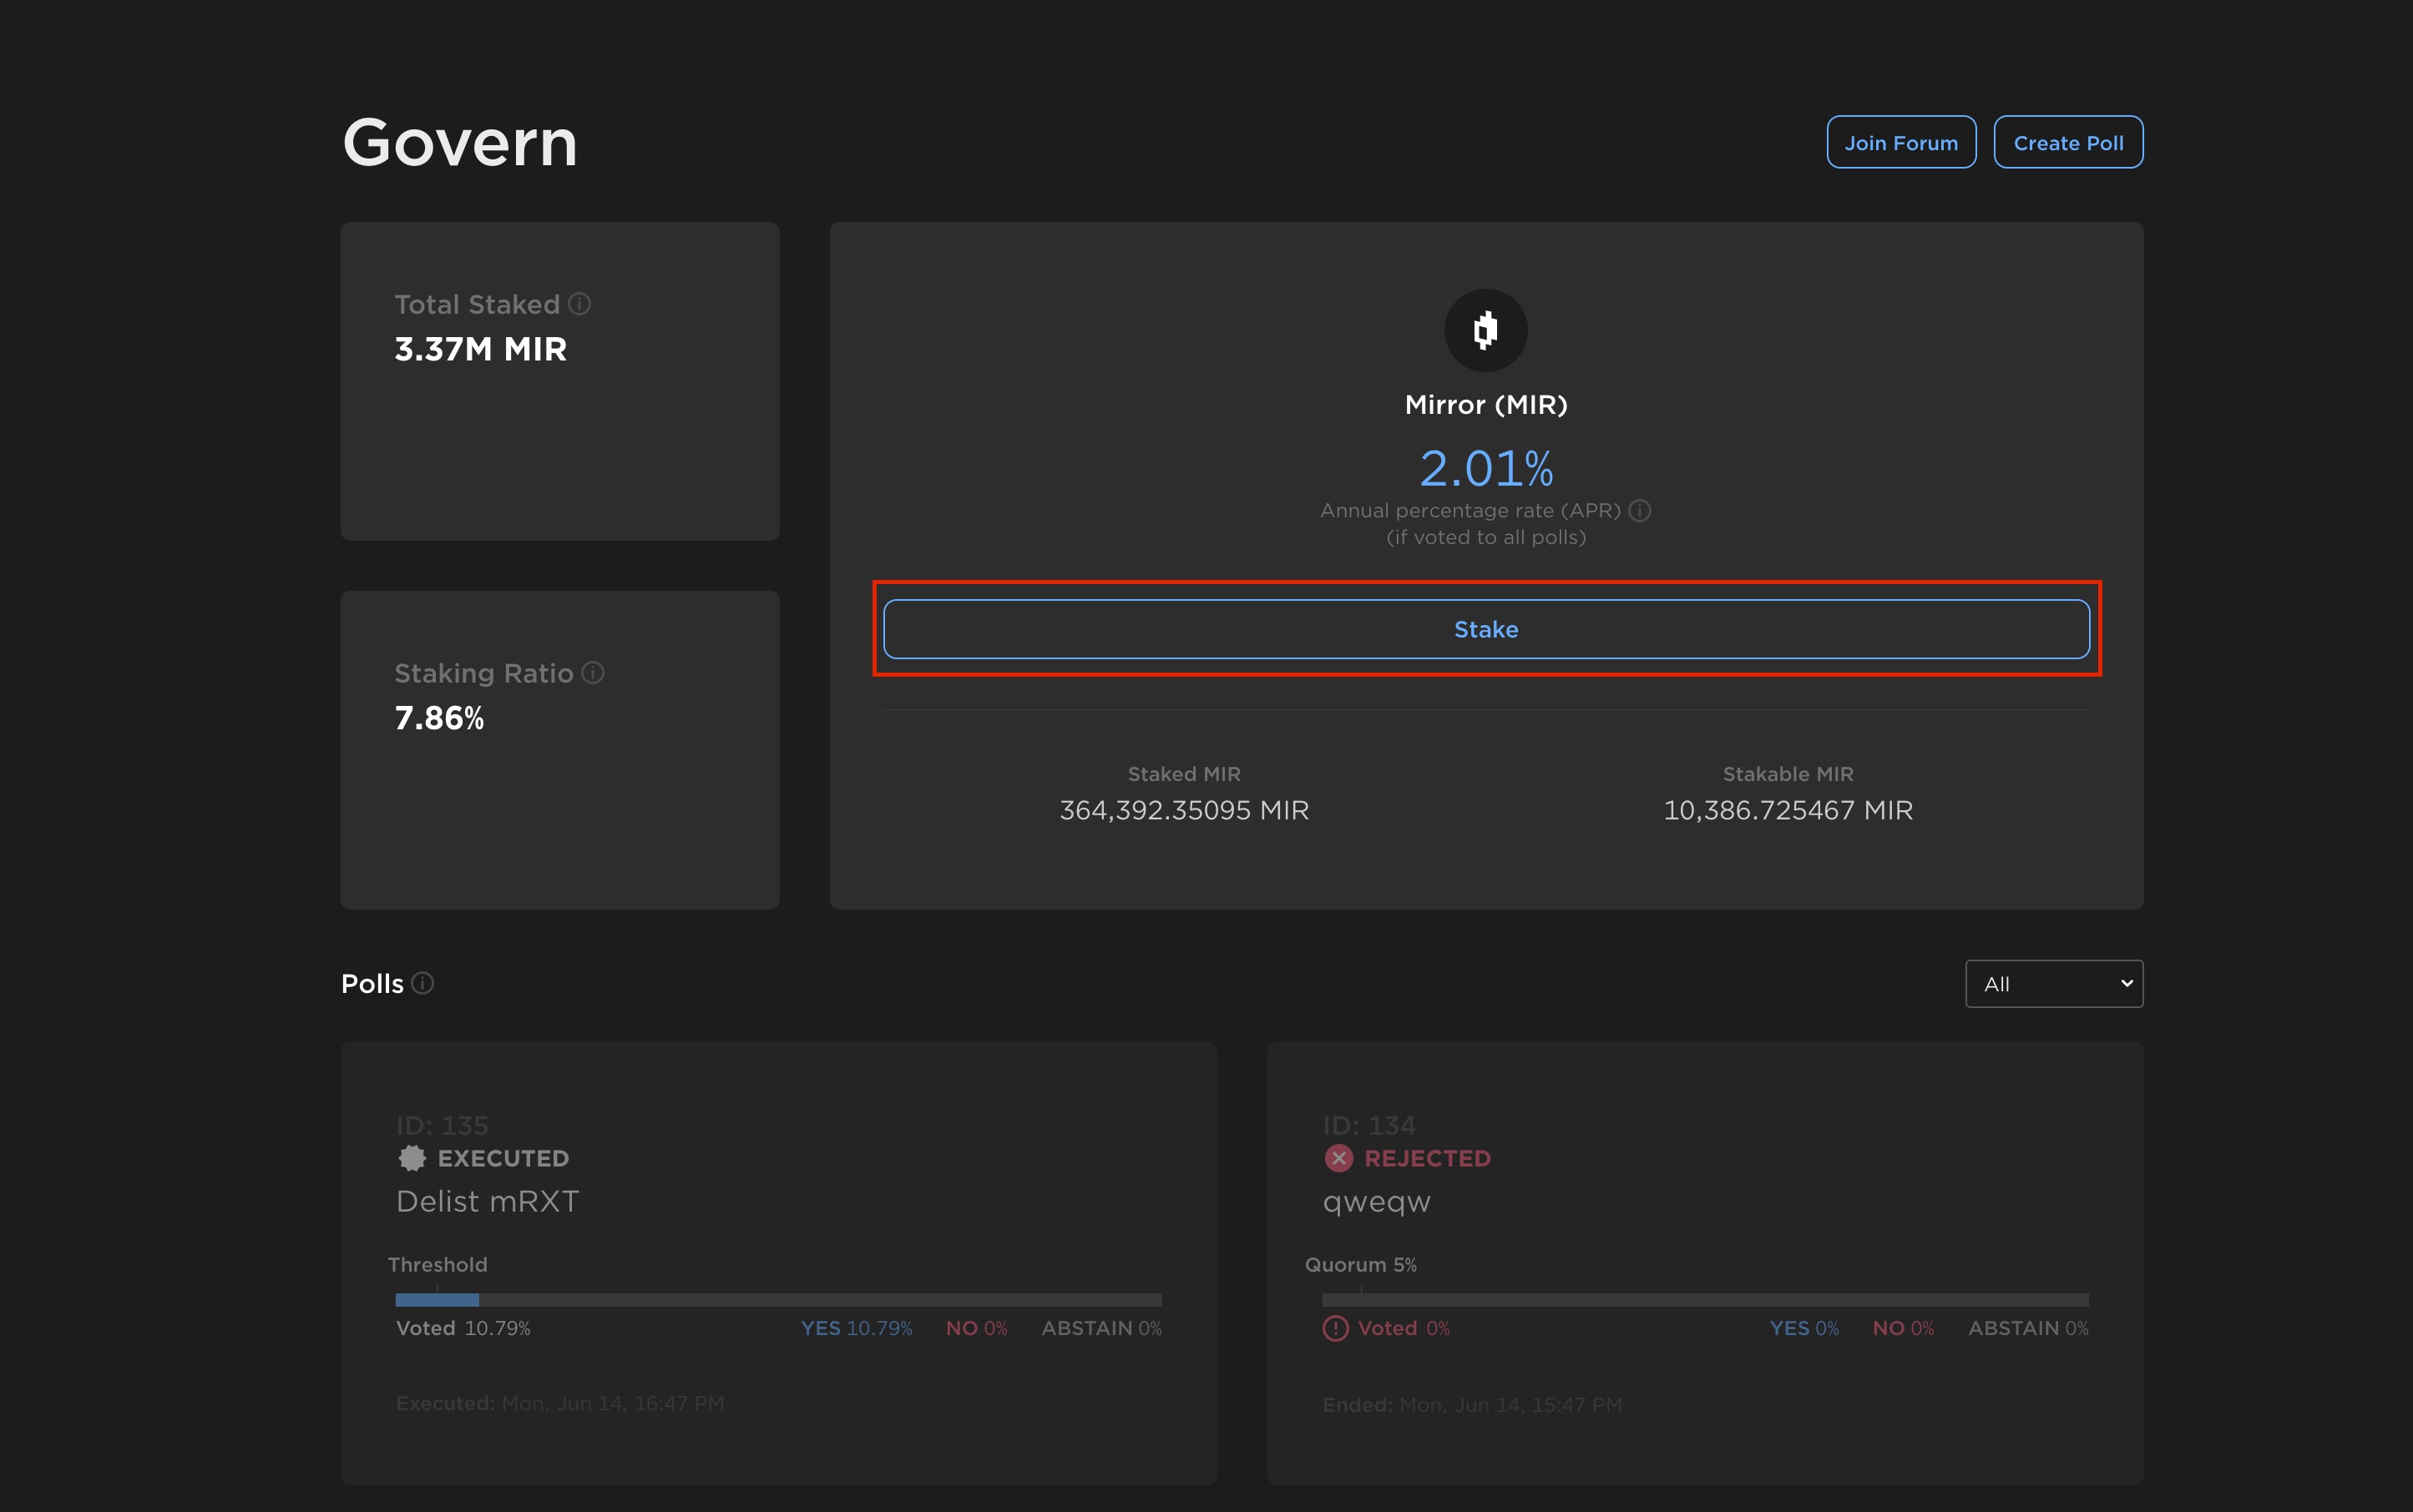
Task: Click the EXECUTED status badge icon
Action: (412, 1158)
